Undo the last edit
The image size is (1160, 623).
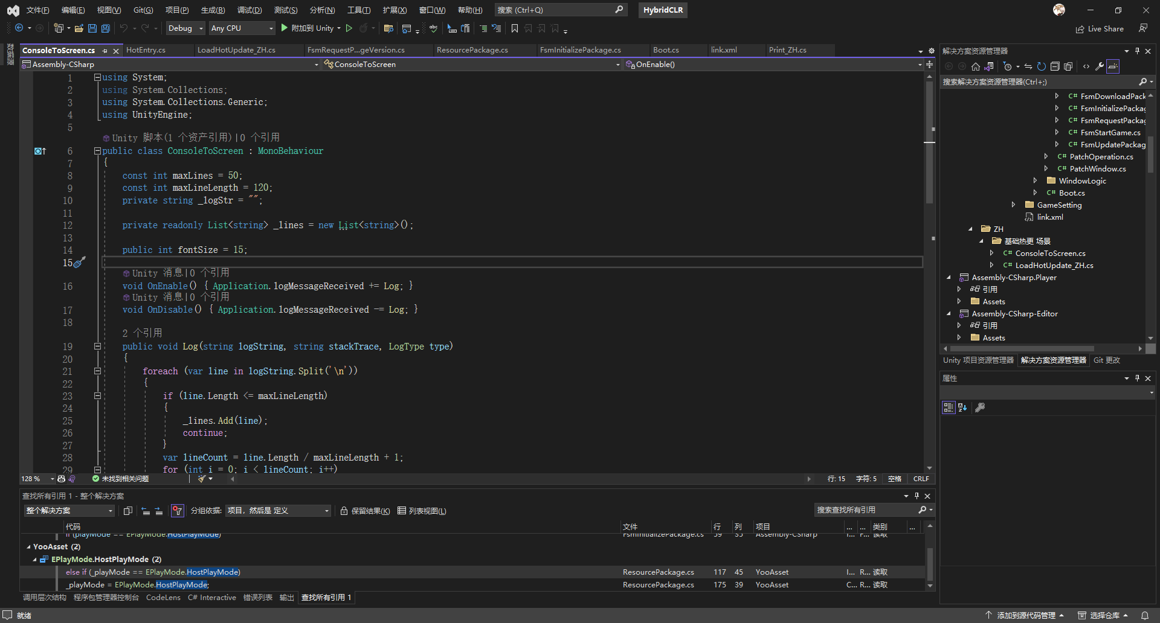pos(124,28)
